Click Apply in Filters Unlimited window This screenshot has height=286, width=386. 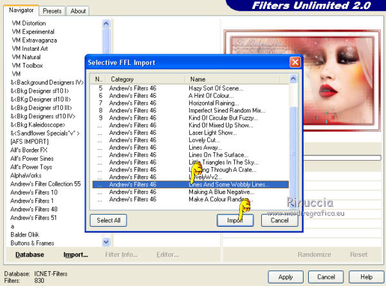286,277
